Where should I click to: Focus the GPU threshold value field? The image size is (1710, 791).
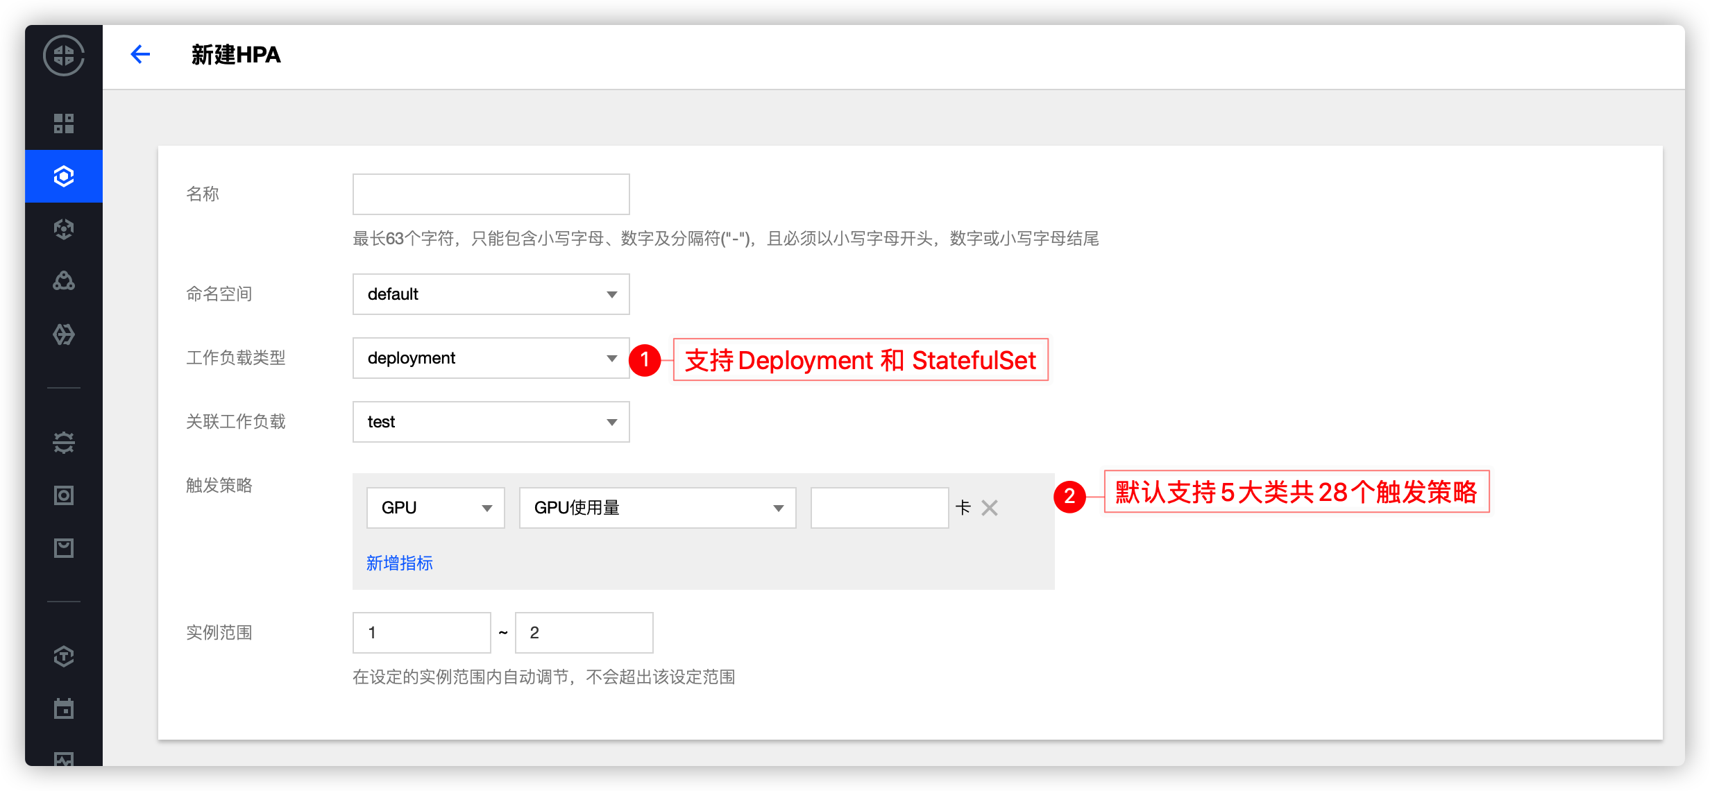[x=880, y=508]
